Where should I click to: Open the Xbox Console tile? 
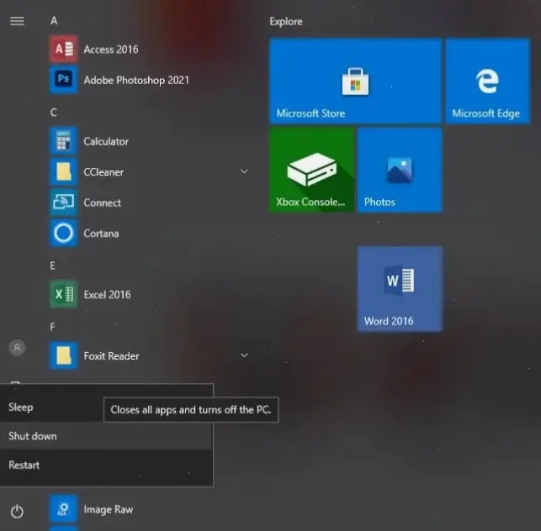pyautogui.click(x=312, y=170)
